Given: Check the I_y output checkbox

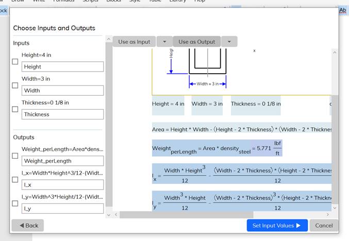Looking at the screenshot, I should (15, 203).
